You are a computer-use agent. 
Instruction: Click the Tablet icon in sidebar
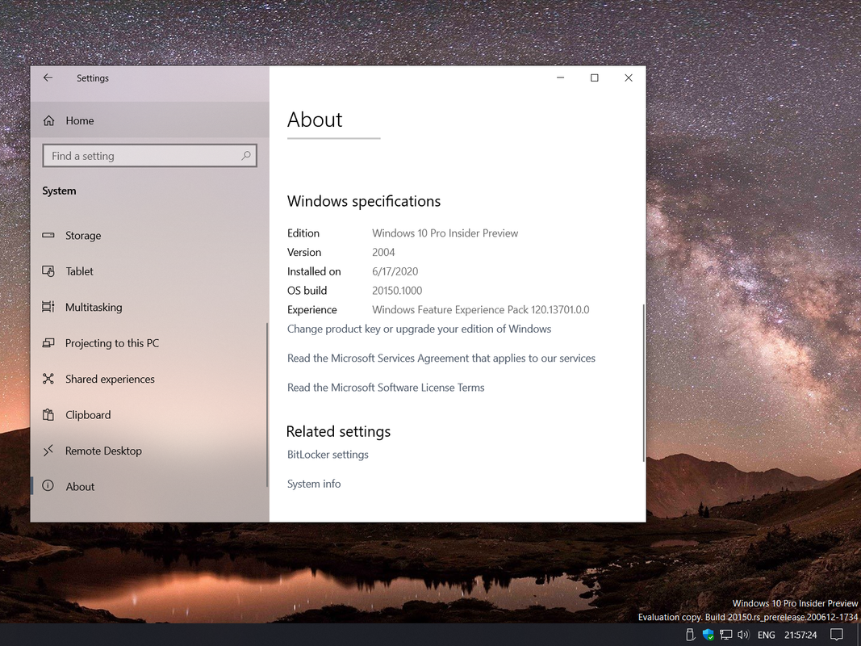click(48, 271)
